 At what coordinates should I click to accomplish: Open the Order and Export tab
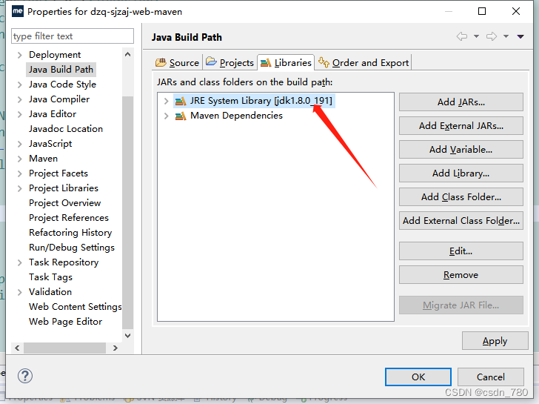tap(364, 62)
